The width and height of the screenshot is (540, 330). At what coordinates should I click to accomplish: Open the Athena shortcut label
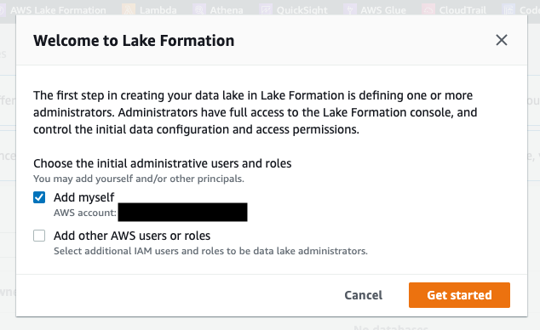[x=227, y=10]
